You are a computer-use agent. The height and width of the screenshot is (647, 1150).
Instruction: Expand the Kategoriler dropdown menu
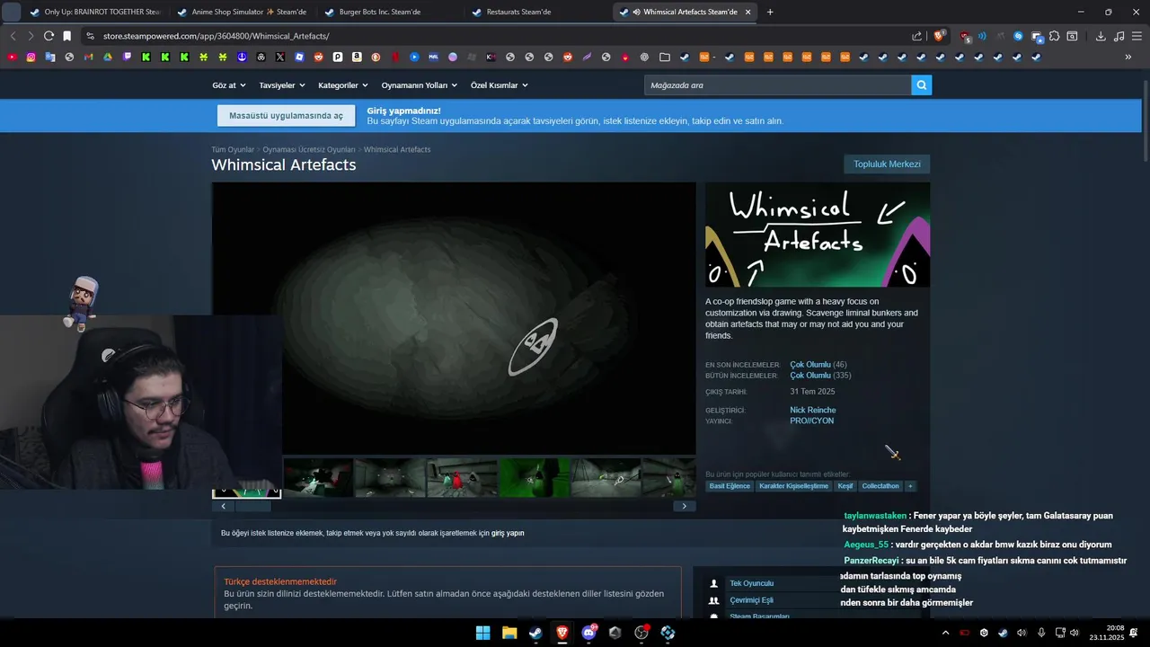point(343,85)
